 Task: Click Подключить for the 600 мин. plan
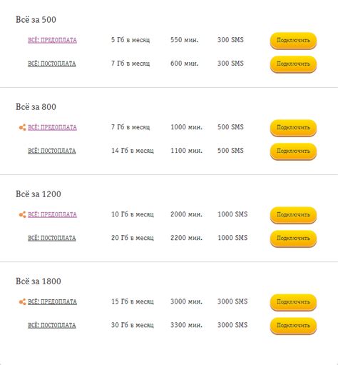point(293,64)
